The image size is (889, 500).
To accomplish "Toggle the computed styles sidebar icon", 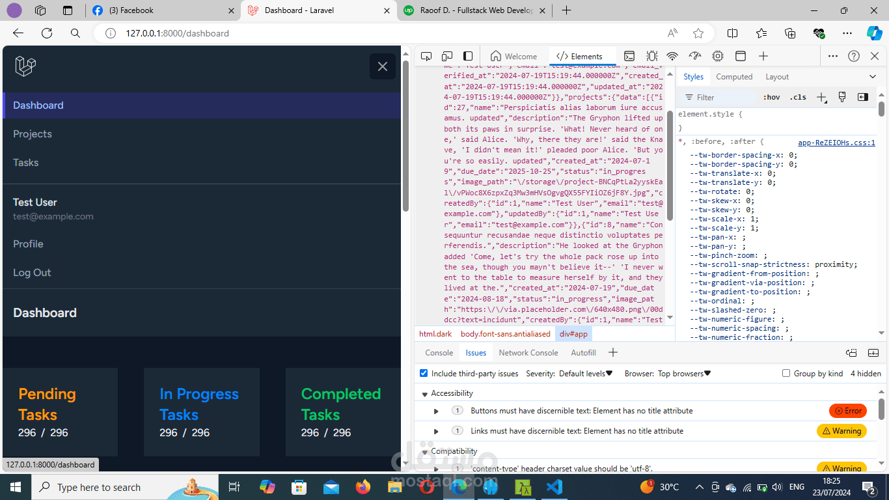I will 863,97.
